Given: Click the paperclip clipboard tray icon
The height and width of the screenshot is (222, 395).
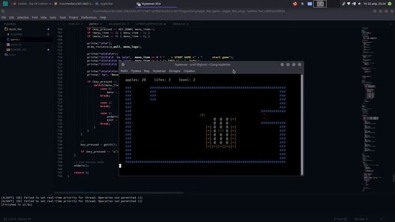Looking at the screenshot, I should pos(343,4).
